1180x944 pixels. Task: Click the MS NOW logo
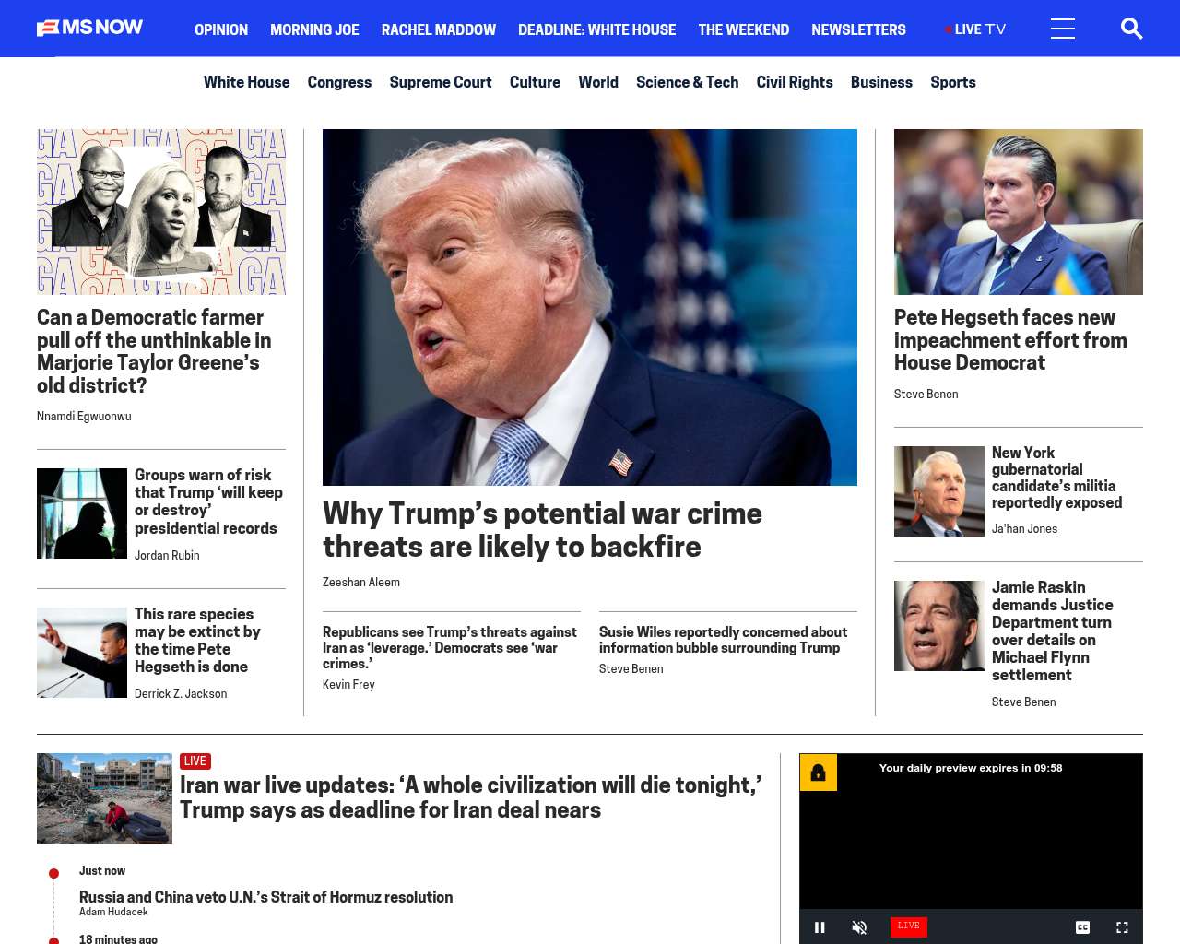pos(89,28)
